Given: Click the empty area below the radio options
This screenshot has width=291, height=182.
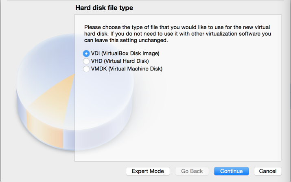Looking at the screenshot, I should coord(177,118).
